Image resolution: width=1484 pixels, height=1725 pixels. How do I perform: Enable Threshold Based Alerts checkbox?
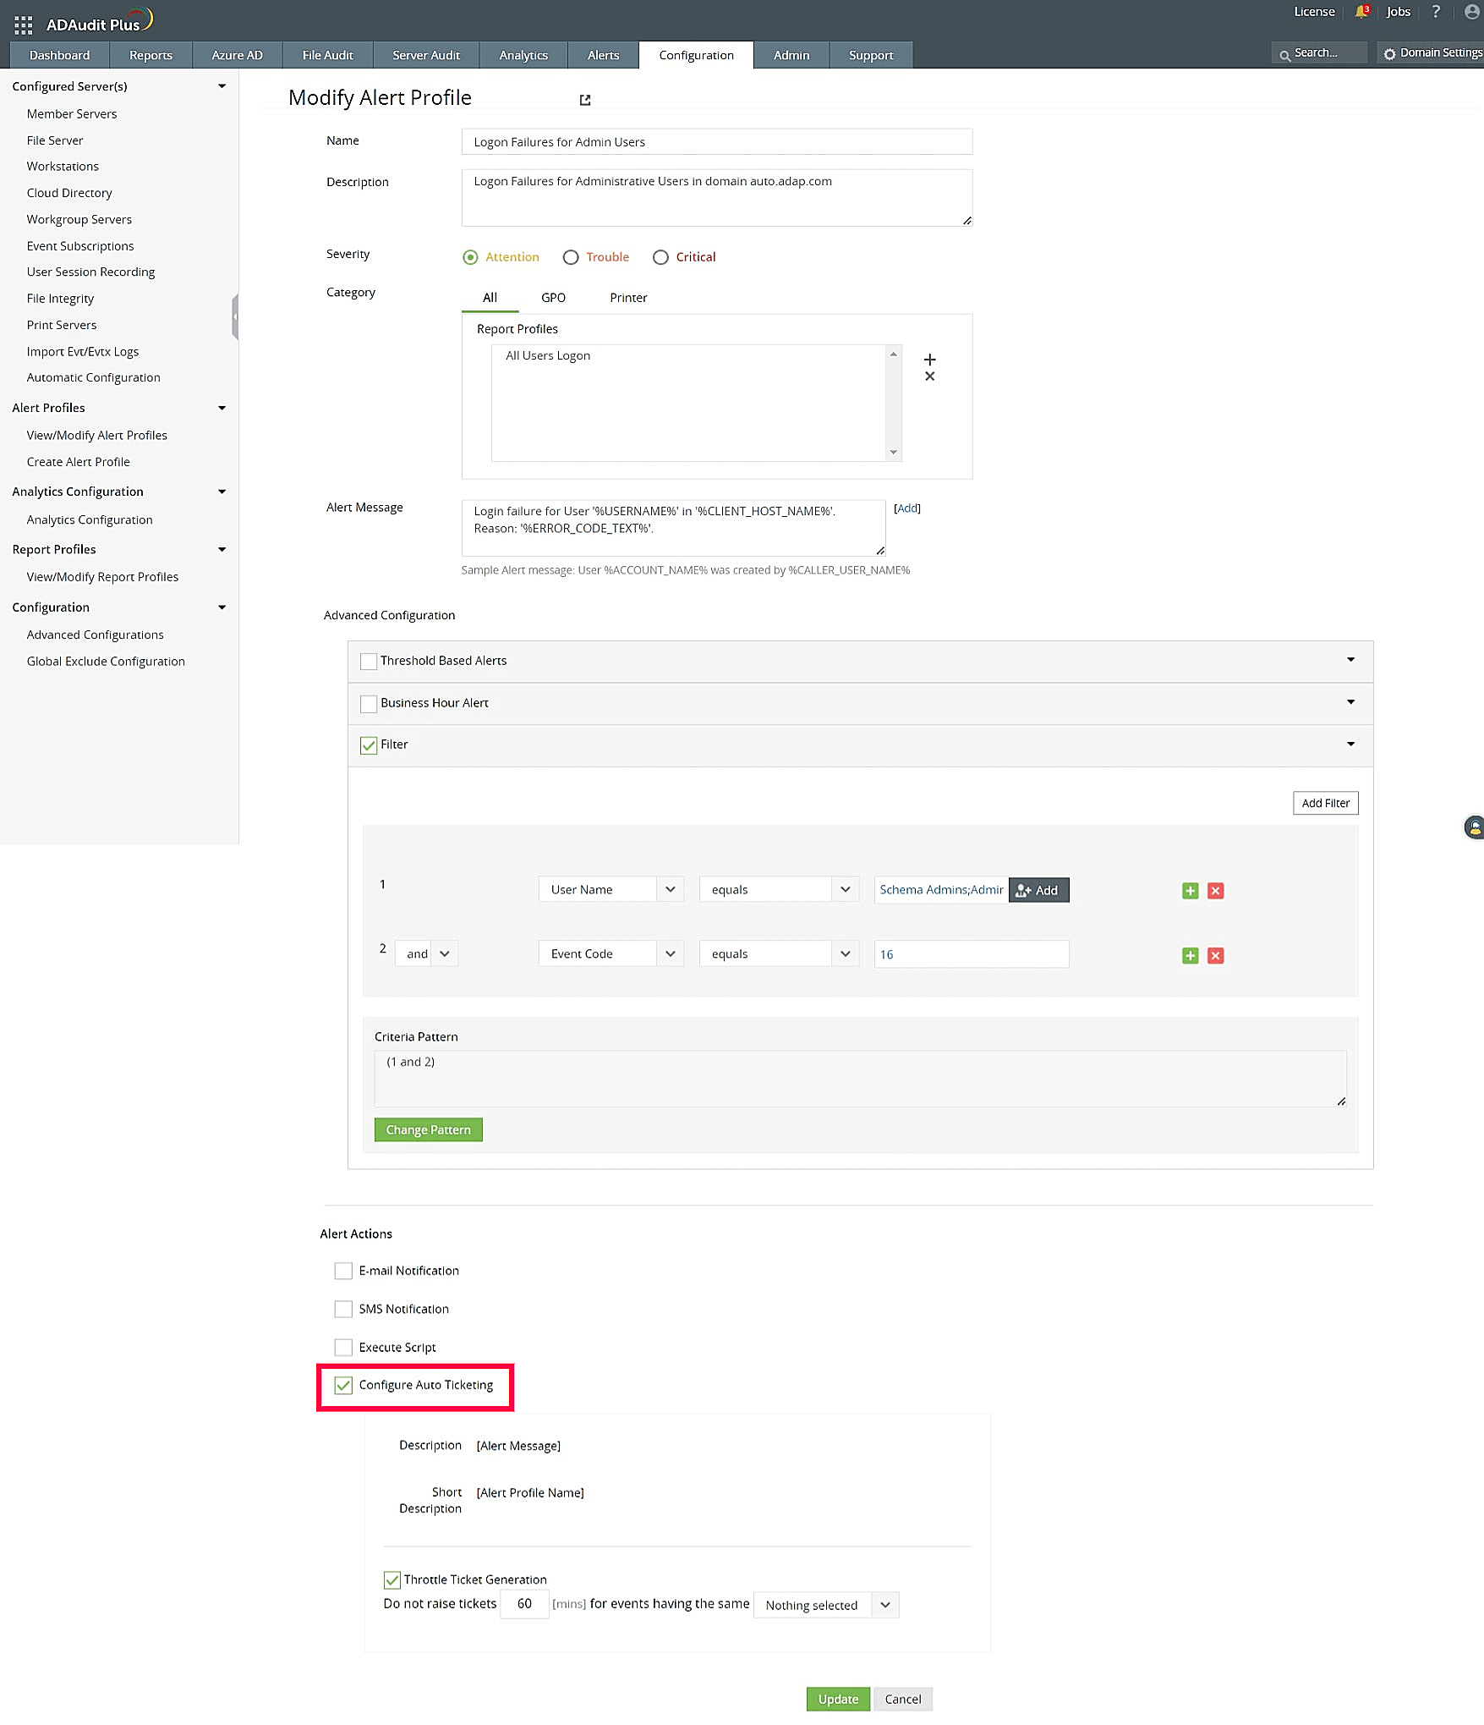click(368, 661)
